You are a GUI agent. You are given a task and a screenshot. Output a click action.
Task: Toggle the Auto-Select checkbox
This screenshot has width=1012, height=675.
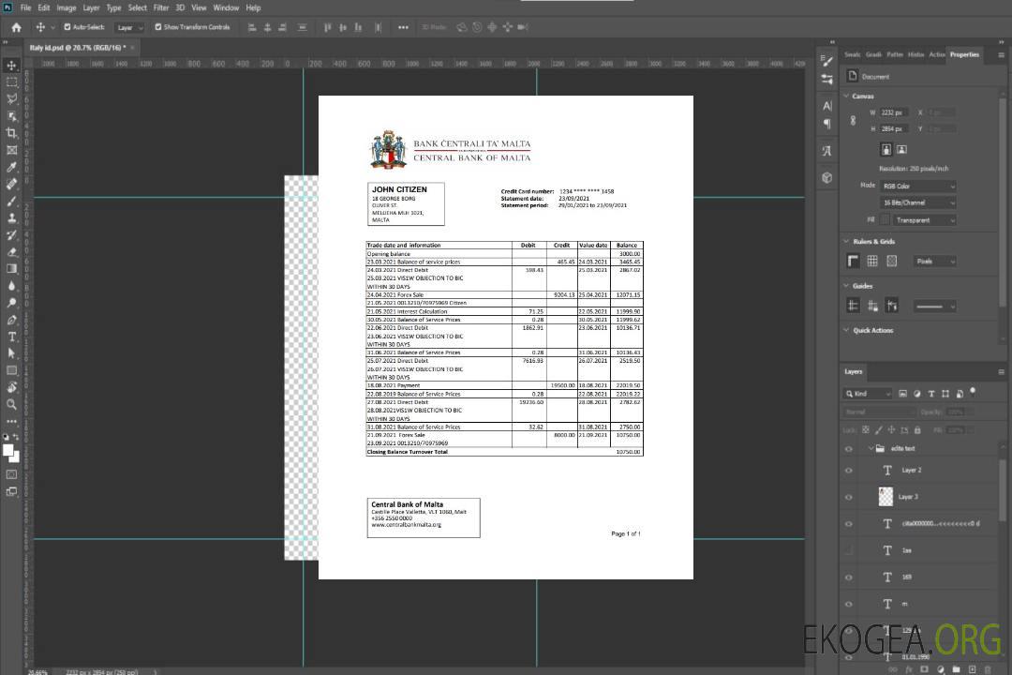[x=67, y=27]
